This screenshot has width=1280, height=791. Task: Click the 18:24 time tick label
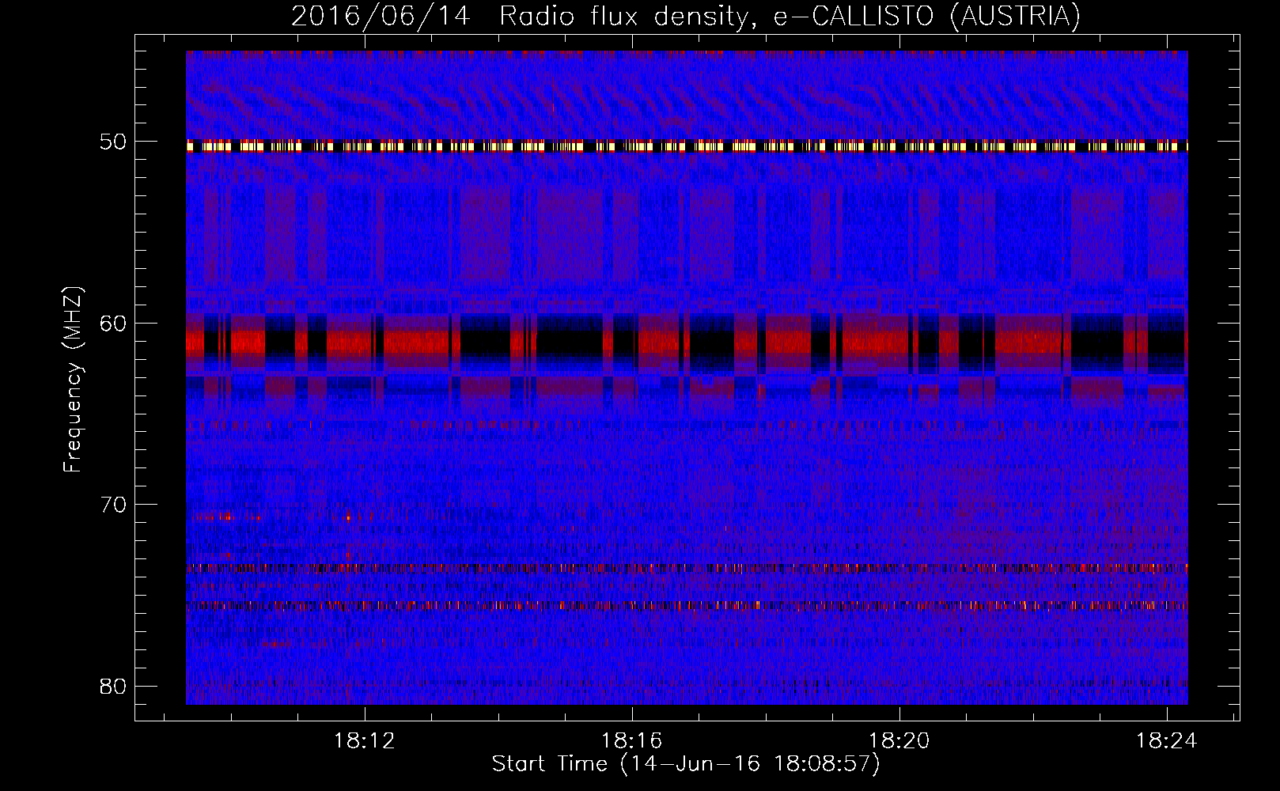pos(1167,741)
